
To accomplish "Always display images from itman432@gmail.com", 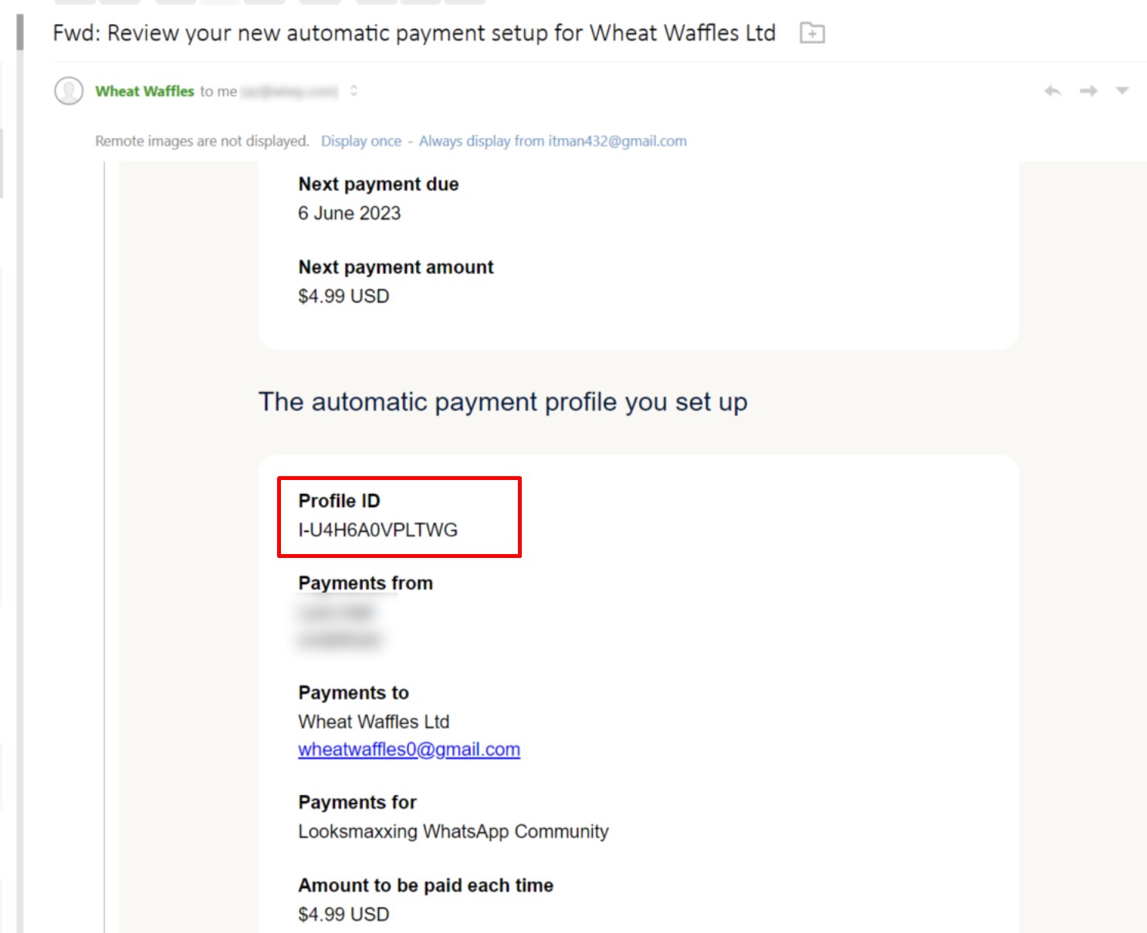I will (x=553, y=141).
